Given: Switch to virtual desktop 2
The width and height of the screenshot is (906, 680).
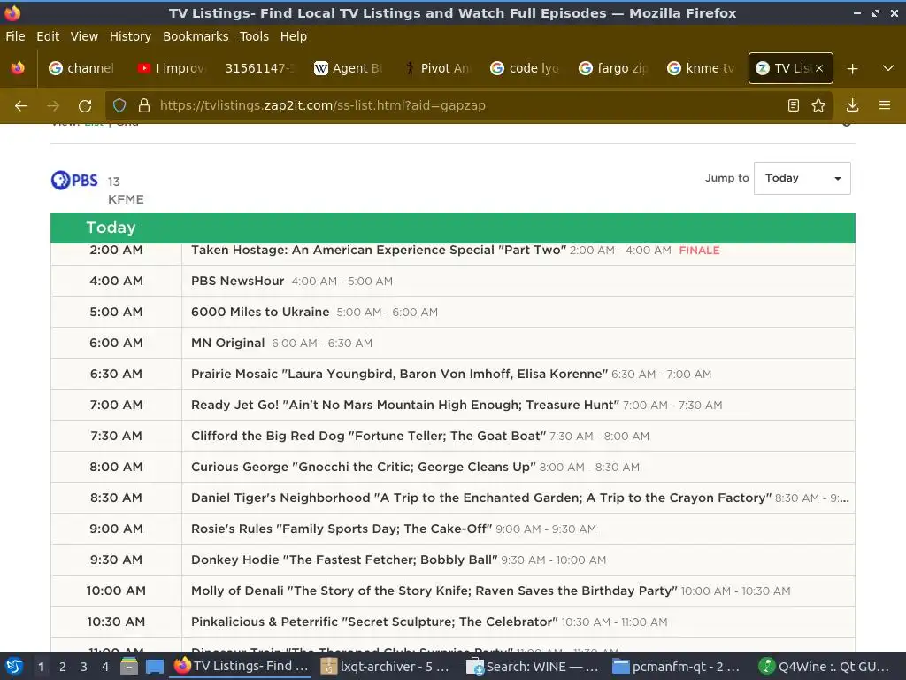Looking at the screenshot, I should tap(63, 667).
